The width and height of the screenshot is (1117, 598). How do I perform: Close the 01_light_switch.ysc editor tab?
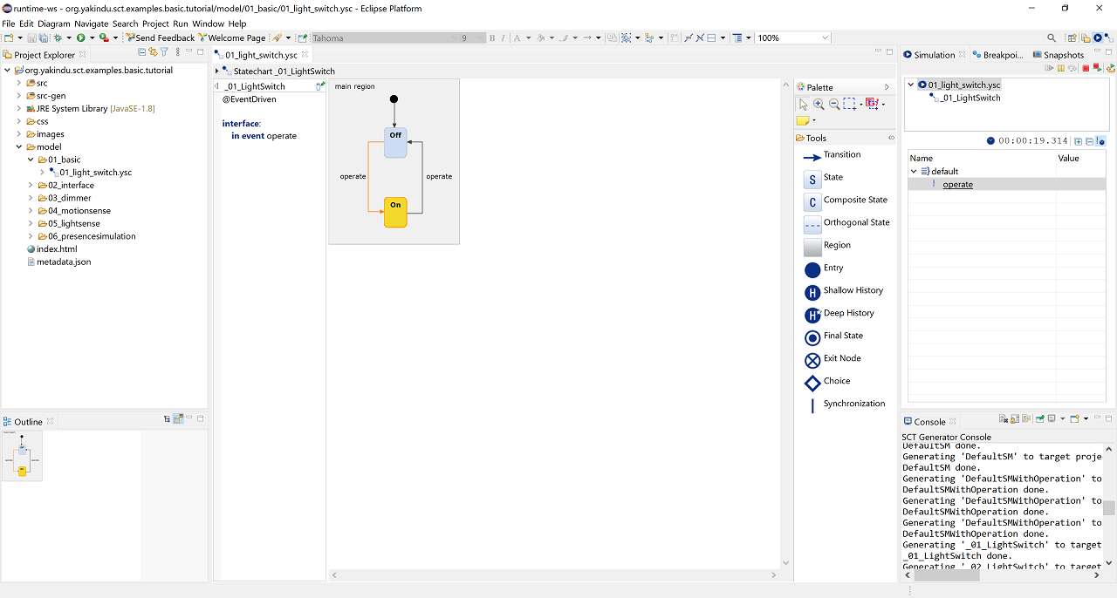[305, 55]
